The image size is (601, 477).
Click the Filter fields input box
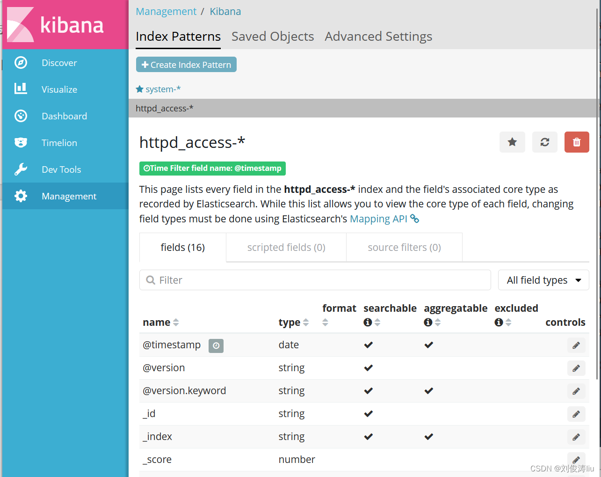[x=315, y=280]
